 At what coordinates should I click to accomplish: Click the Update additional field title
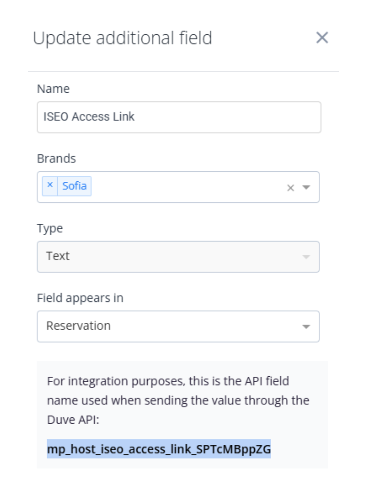click(123, 38)
